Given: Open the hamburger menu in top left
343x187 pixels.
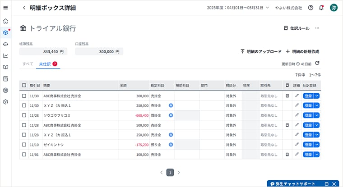Looking at the screenshot, I should point(5,8).
